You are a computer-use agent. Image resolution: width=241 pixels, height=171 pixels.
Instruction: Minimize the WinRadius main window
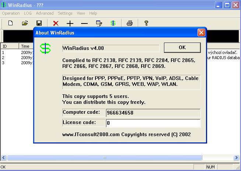[218, 5]
